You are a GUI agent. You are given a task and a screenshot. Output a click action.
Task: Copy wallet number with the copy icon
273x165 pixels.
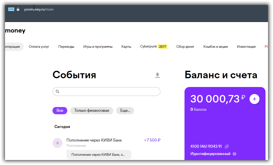[x=226, y=146]
